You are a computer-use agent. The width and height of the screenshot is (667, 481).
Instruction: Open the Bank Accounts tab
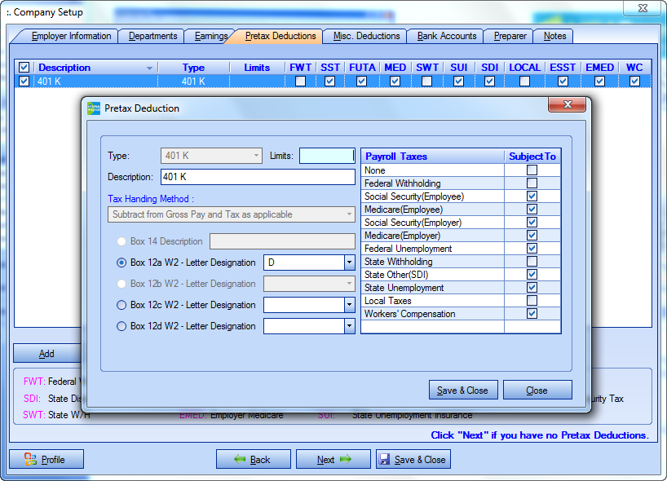(447, 36)
